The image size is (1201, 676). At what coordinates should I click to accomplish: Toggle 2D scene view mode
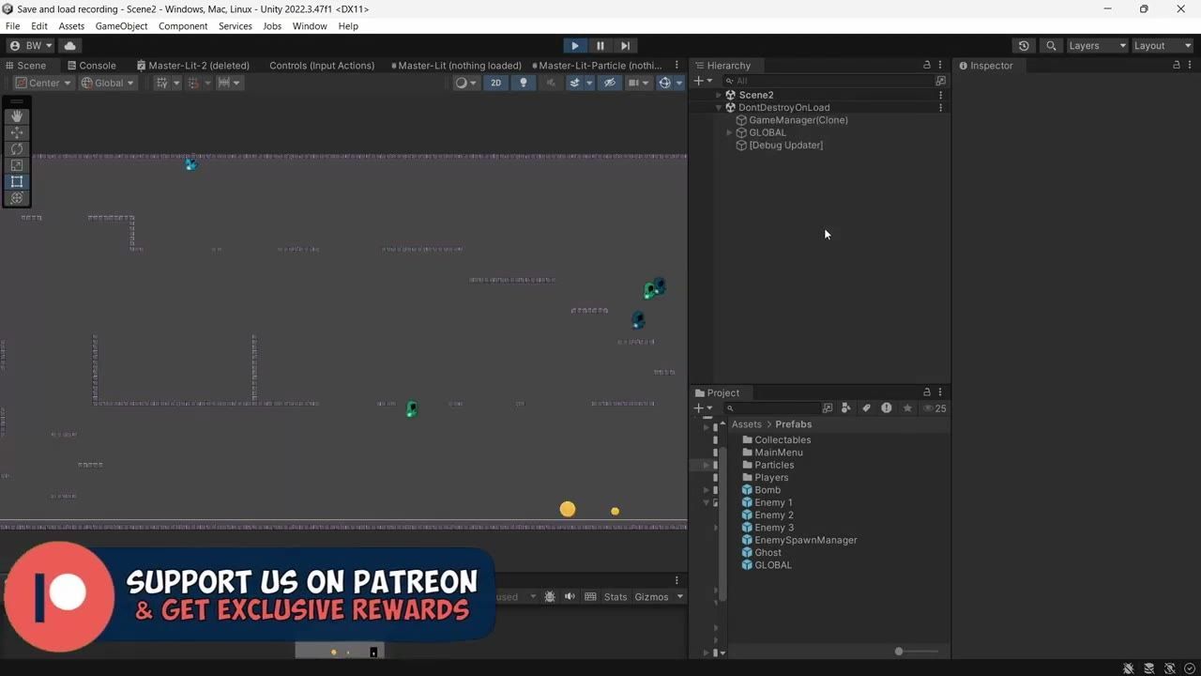coord(495,83)
